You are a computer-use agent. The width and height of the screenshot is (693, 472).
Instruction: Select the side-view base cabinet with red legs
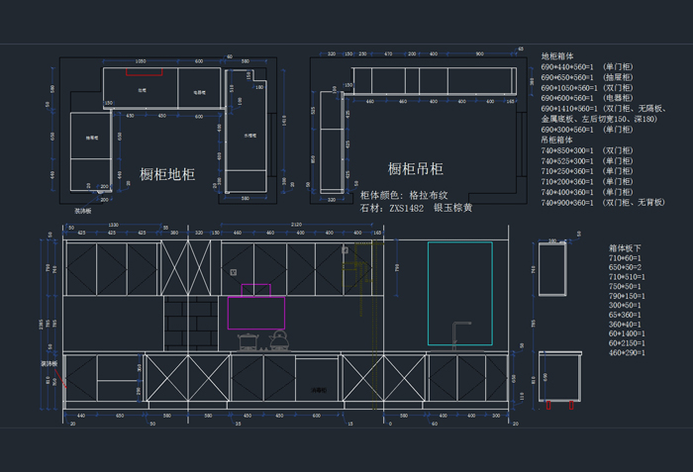pyautogui.click(x=555, y=378)
